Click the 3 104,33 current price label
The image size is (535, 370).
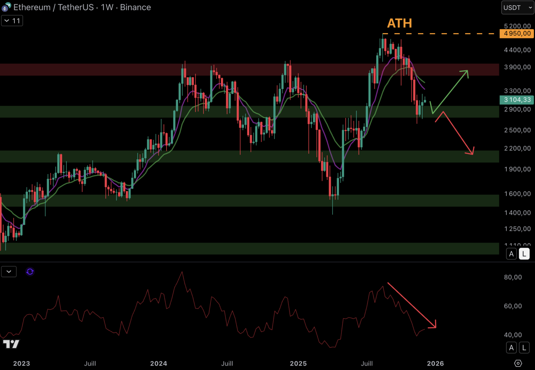(x=517, y=100)
